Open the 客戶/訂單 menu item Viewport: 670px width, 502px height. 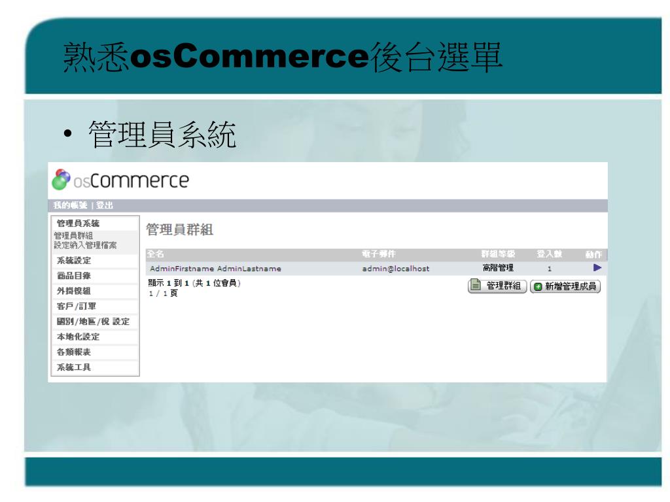click(x=77, y=306)
